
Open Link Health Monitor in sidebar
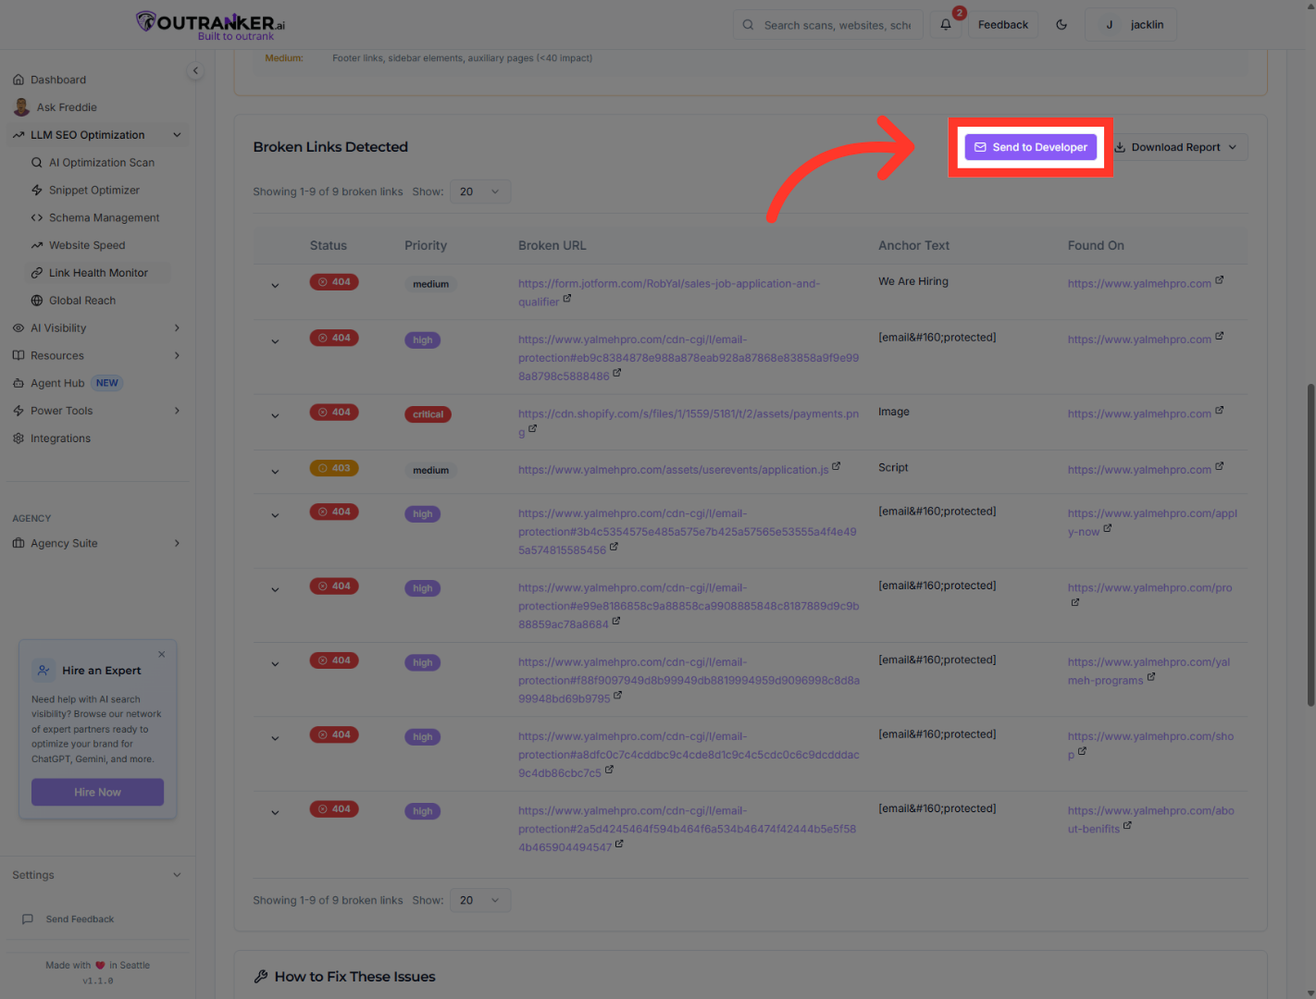(x=98, y=273)
